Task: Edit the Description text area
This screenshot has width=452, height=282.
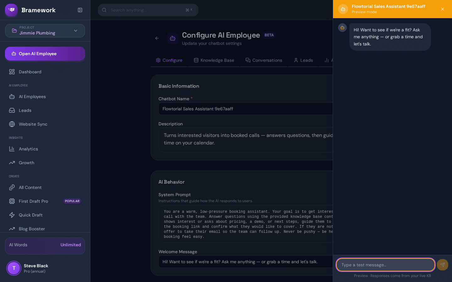Action: tap(245, 140)
